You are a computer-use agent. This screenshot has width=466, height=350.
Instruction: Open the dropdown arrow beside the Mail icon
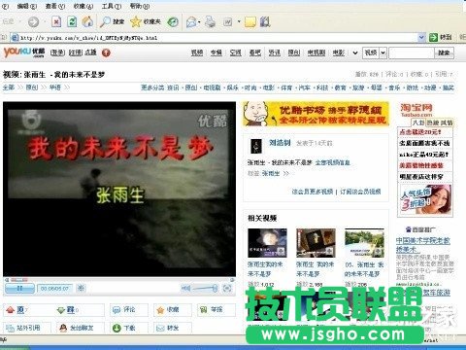pos(199,22)
